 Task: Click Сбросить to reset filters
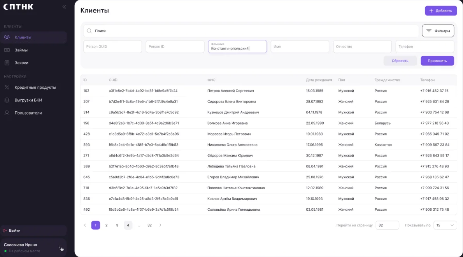coord(400,61)
